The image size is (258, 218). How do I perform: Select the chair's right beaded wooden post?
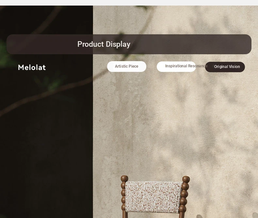coord(185,197)
